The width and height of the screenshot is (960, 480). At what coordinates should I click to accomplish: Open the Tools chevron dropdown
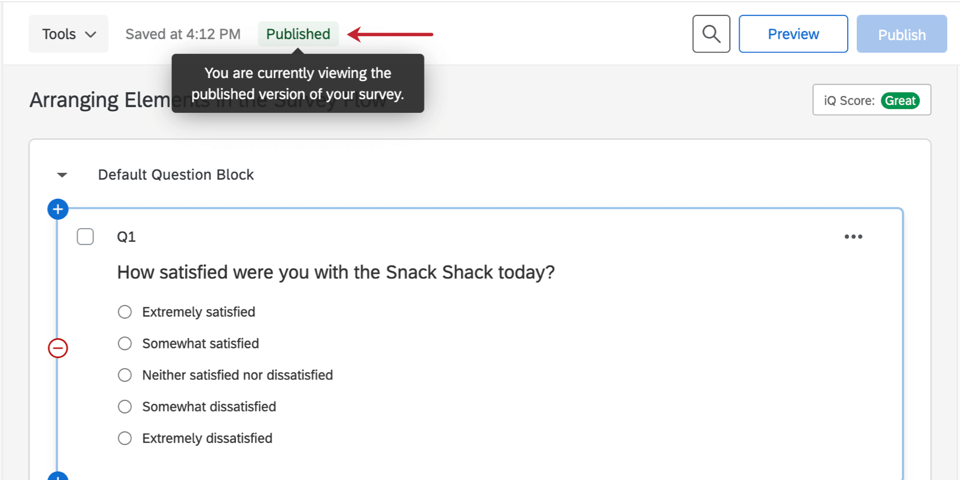pos(91,34)
